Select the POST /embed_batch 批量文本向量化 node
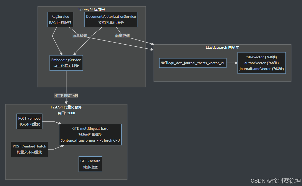The height and width of the screenshot is (186, 302). (29, 149)
